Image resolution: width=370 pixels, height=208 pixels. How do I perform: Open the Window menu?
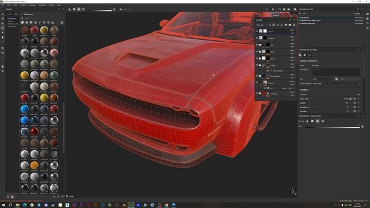tap(23, 5)
